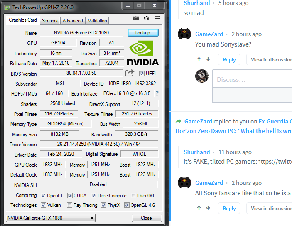292x226 pixels.
Task: Toggle the CUDA checkbox
Action: coord(70,196)
